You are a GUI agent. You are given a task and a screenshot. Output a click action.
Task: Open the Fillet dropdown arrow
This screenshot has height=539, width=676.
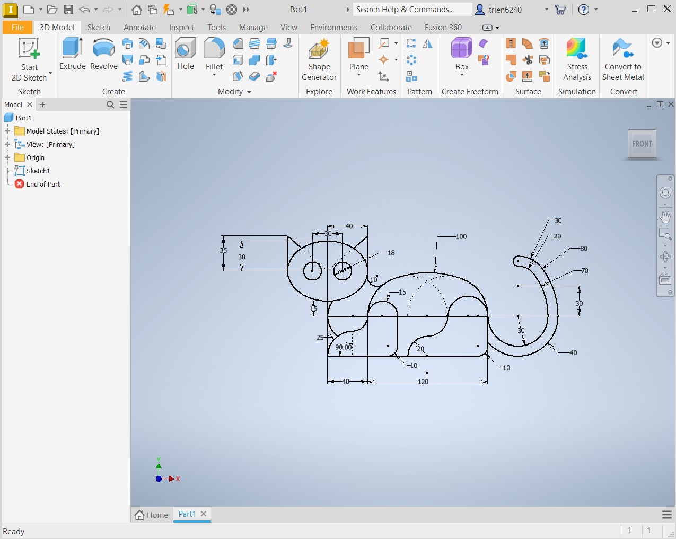point(214,75)
